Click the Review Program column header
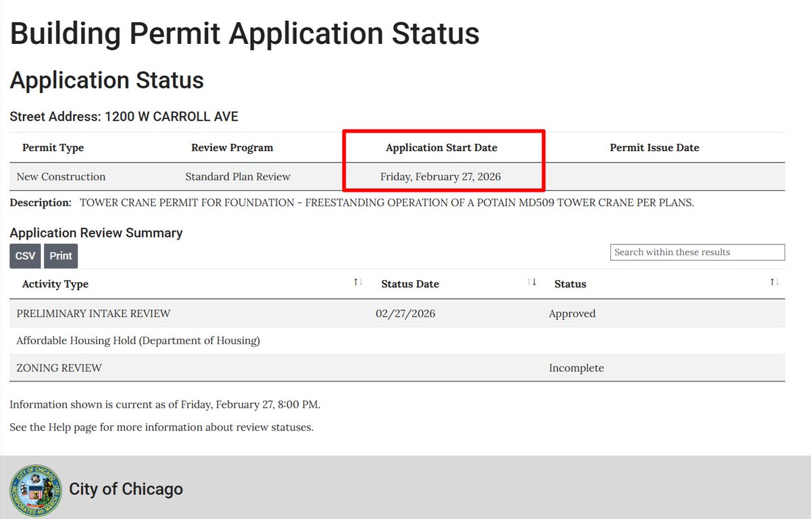 point(232,148)
